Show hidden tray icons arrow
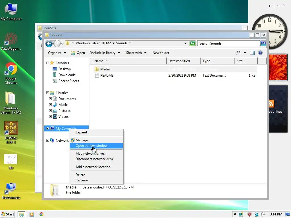Viewport: 291px width, 218px height. (235, 214)
